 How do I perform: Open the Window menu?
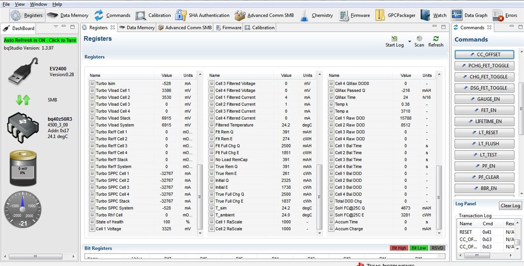(x=38, y=4)
